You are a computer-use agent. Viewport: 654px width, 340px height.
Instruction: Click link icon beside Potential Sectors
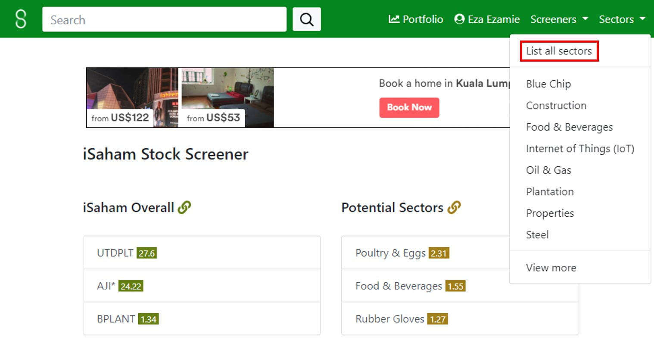click(454, 208)
